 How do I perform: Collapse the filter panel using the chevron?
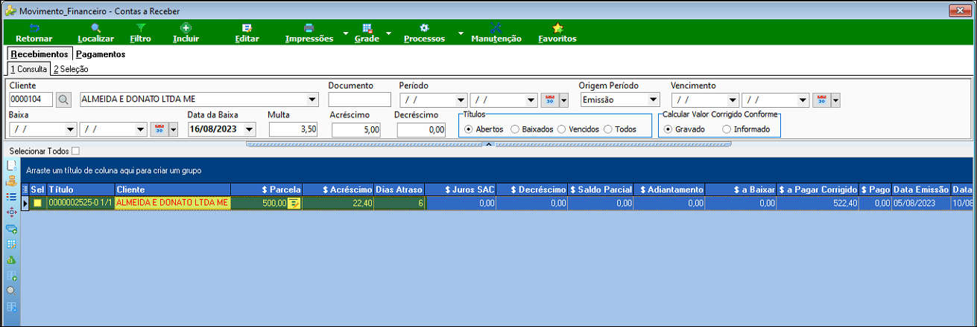coord(489,144)
